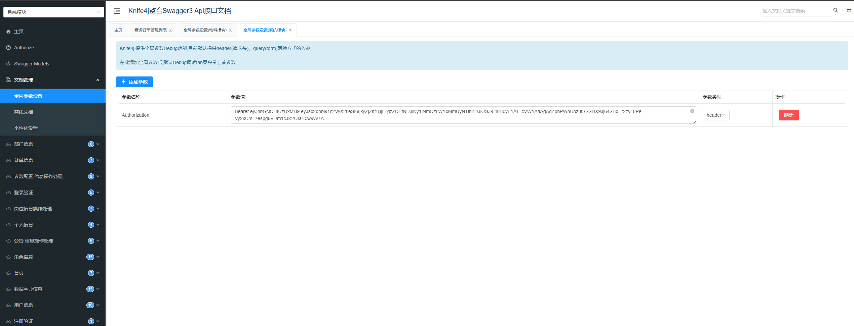Click the cloud icon beside 登录验证

pyautogui.click(x=8, y=192)
